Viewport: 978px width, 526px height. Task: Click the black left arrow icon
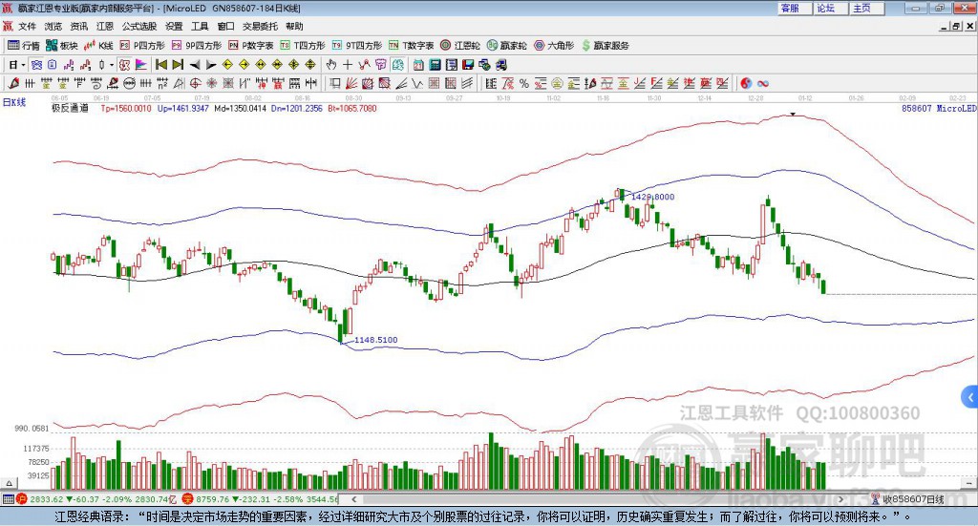pyautogui.click(x=195, y=65)
